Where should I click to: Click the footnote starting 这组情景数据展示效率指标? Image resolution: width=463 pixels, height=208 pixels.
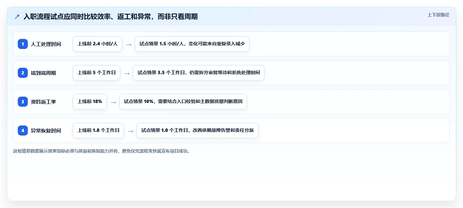click(102, 151)
